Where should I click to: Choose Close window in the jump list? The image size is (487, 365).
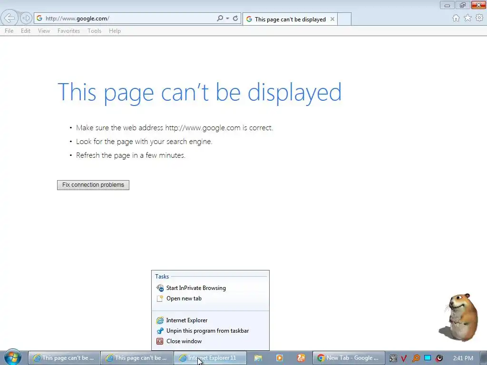coord(210,341)
